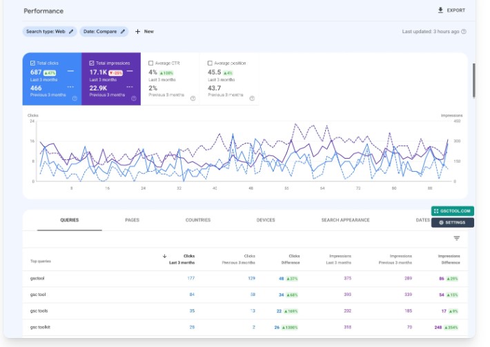Enable the Average CTR checkbox

[151, 63]
